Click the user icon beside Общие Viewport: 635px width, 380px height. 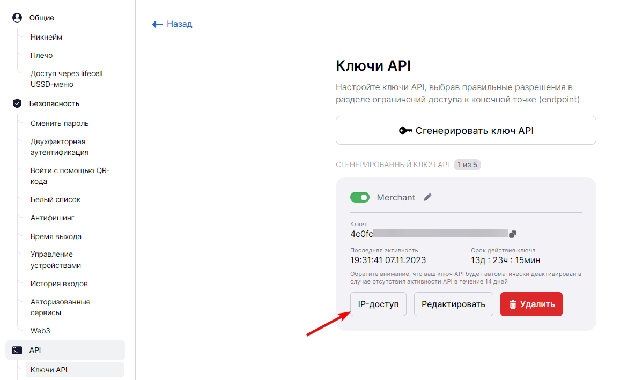point(17,18)
